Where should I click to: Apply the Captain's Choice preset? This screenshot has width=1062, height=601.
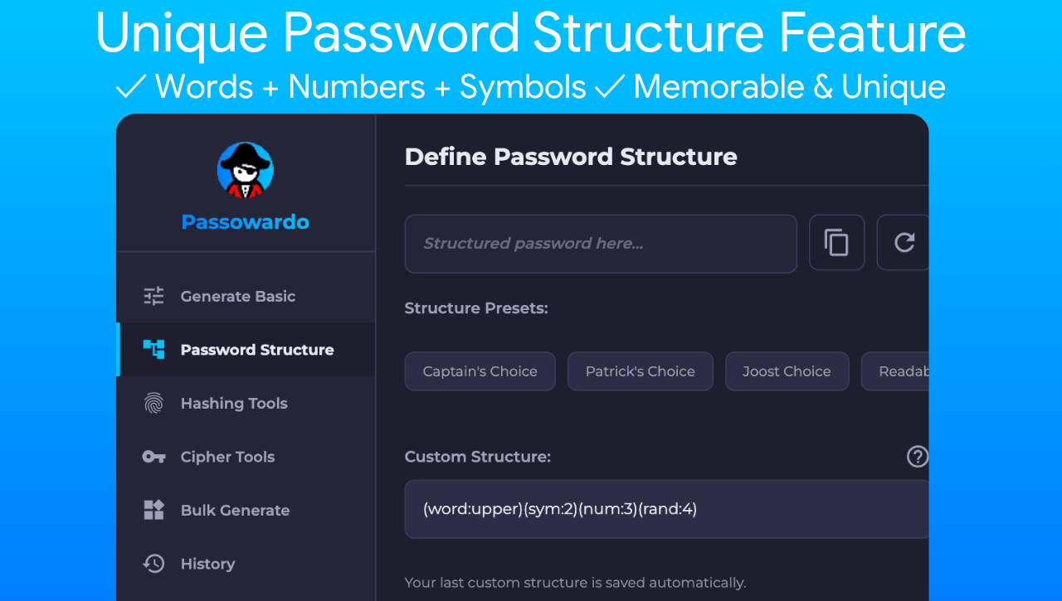point(480,371)
